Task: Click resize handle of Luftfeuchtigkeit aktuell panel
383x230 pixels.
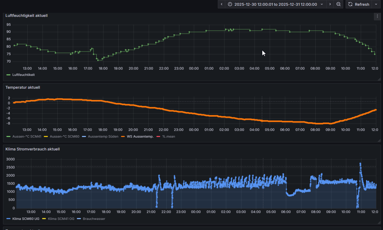Action: pos(379,80)
